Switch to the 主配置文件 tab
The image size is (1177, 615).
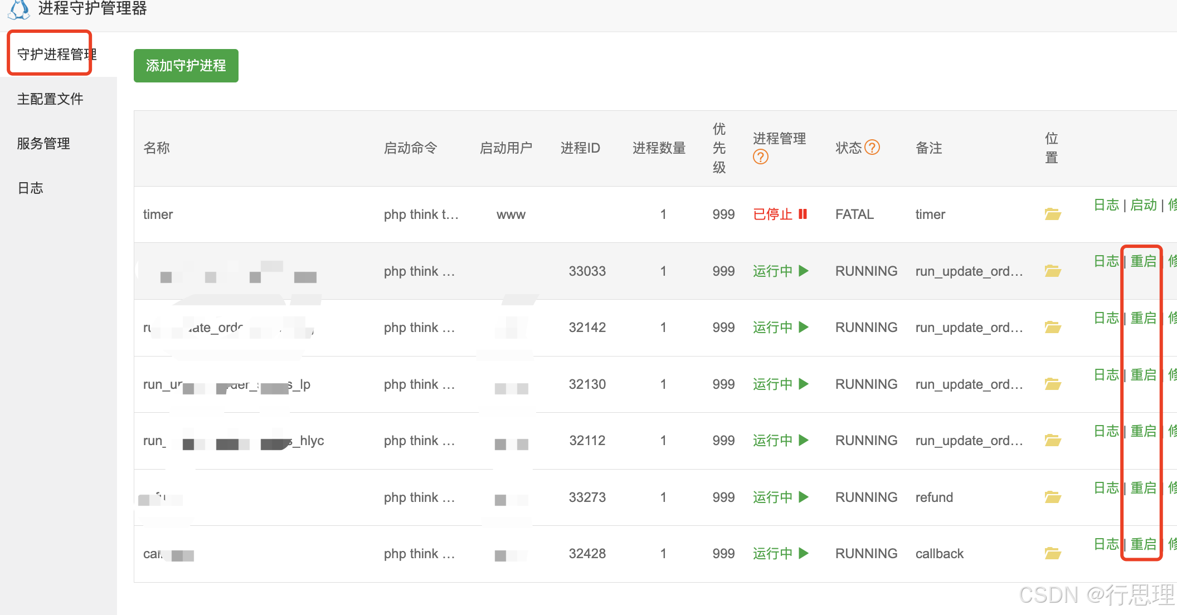click(x=50, y=99)
